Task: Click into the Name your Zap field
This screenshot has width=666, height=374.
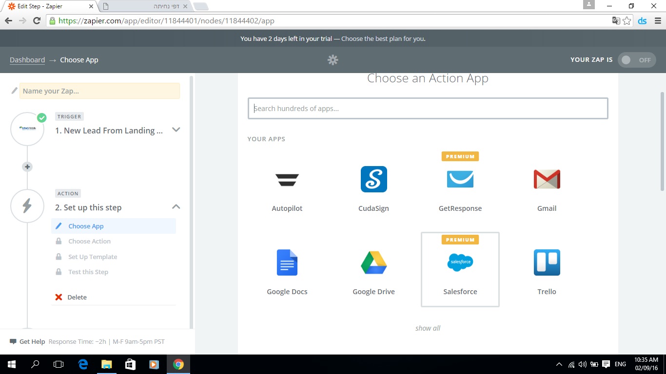Action: coord(99,91)
